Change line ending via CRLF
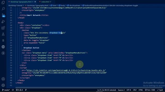 pos(135,90)
